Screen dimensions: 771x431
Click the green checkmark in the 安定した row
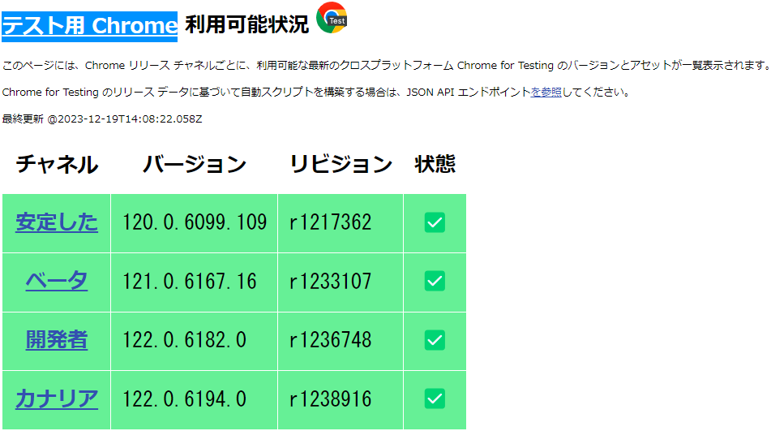(x=435, y=222)
